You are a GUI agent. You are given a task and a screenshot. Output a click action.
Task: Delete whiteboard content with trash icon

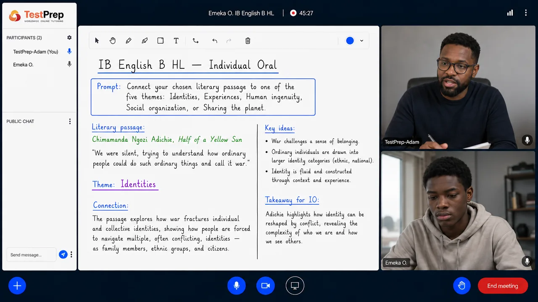pyautogui.click(x=248, y=41)
